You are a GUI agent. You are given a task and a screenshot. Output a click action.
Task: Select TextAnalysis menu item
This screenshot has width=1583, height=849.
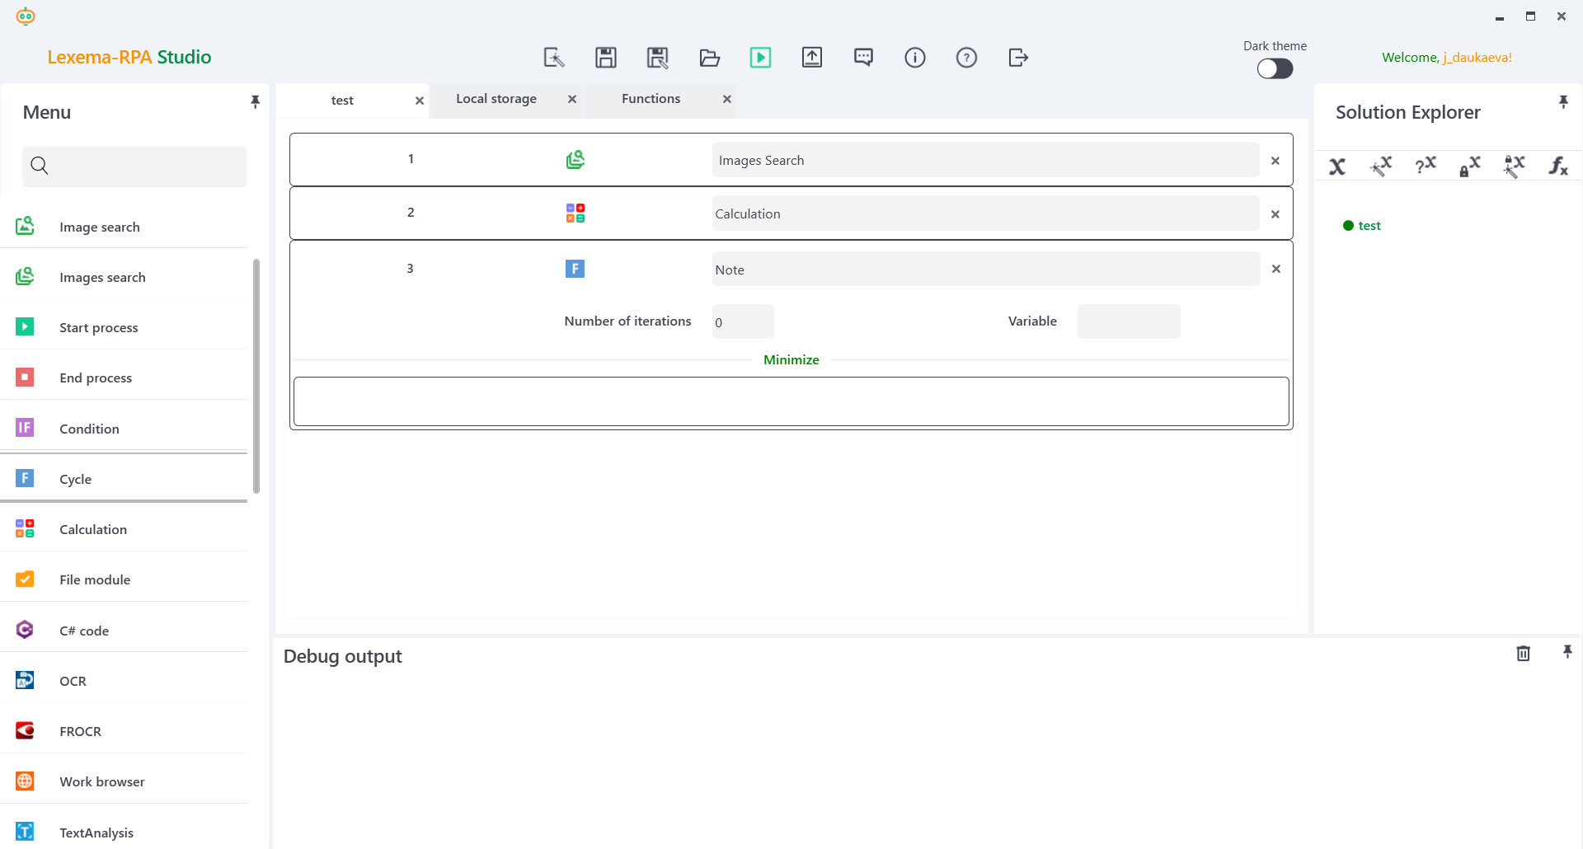tap(124, 833)
